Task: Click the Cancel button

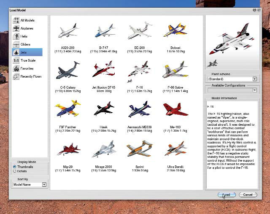Action: coord(248,195)
